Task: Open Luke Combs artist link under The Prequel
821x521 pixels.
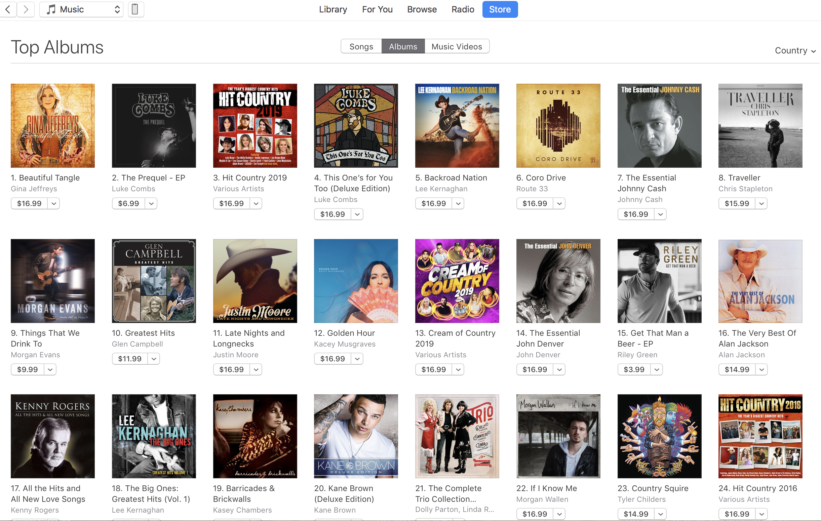Action: [x=133, y=189]
